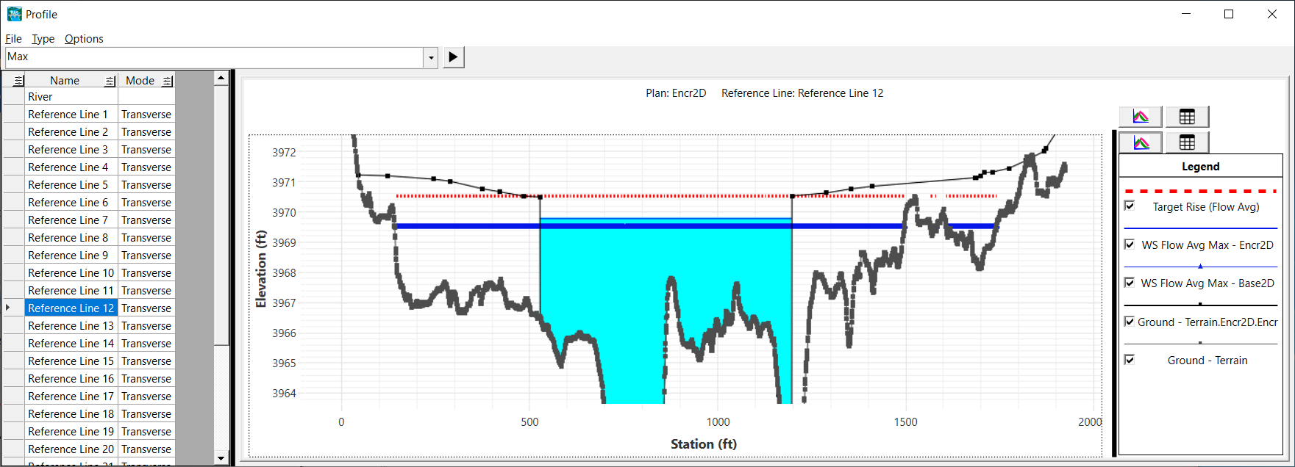
Task: Click the list scrollbar down arrow
Action: 221,458
